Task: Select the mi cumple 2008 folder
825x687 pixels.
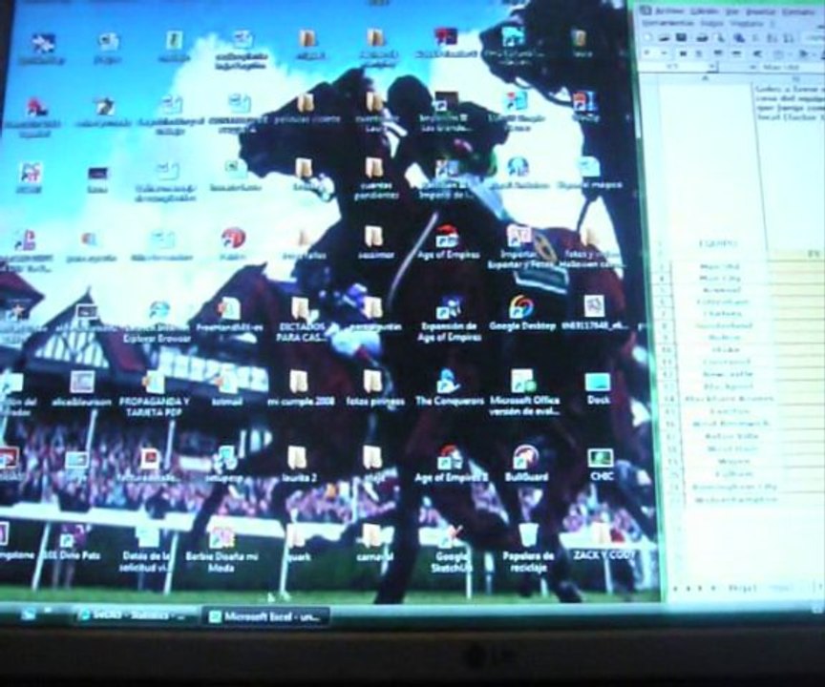Action: pos(301,388)
